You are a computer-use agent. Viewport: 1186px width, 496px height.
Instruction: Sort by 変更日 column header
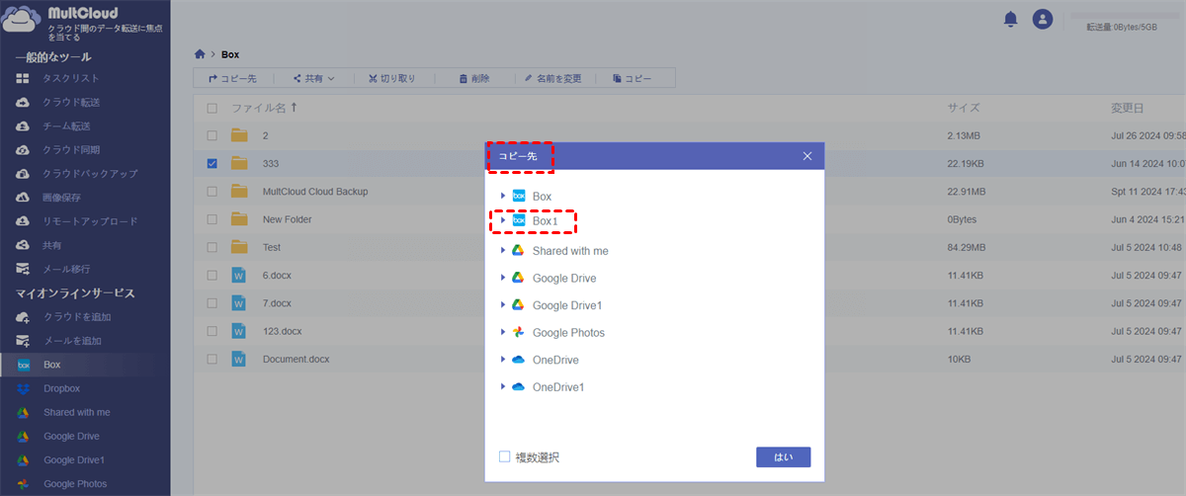point(1127,108)
